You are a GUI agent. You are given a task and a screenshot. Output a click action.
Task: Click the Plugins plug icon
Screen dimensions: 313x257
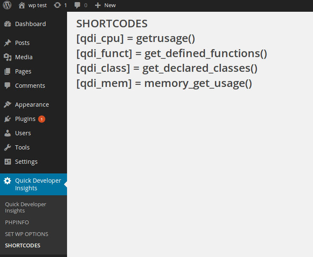8,119
